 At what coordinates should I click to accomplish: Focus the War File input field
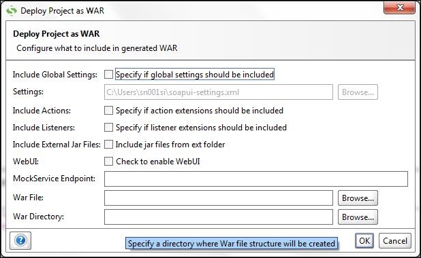[x=219, y=198]
